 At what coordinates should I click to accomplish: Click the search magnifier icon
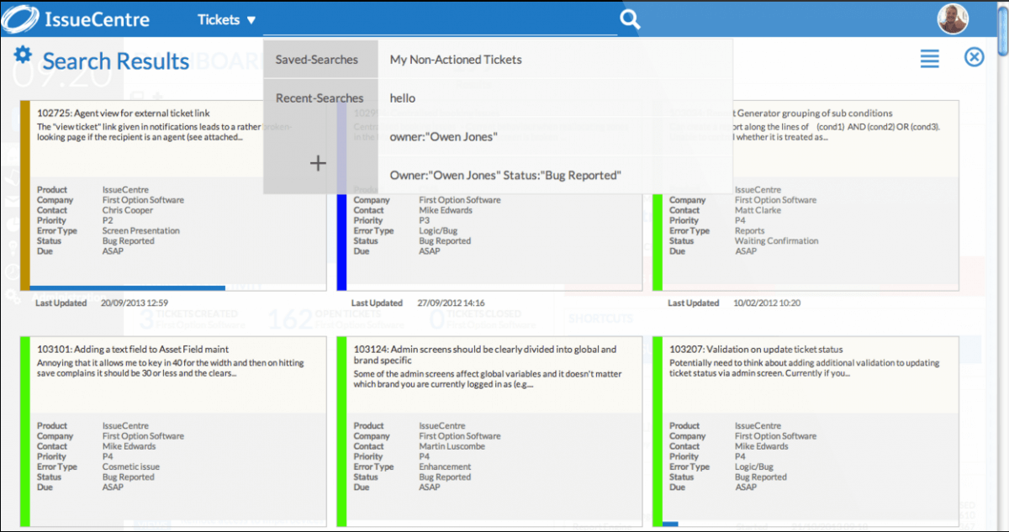point(630,19)
